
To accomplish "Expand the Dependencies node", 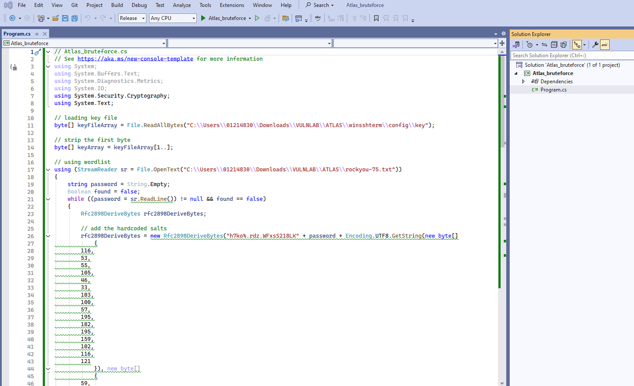I will [x=523, y=82].
